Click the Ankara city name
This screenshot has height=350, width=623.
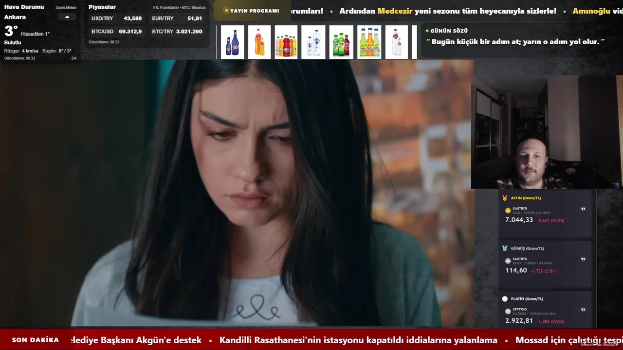tap(15, 17)
